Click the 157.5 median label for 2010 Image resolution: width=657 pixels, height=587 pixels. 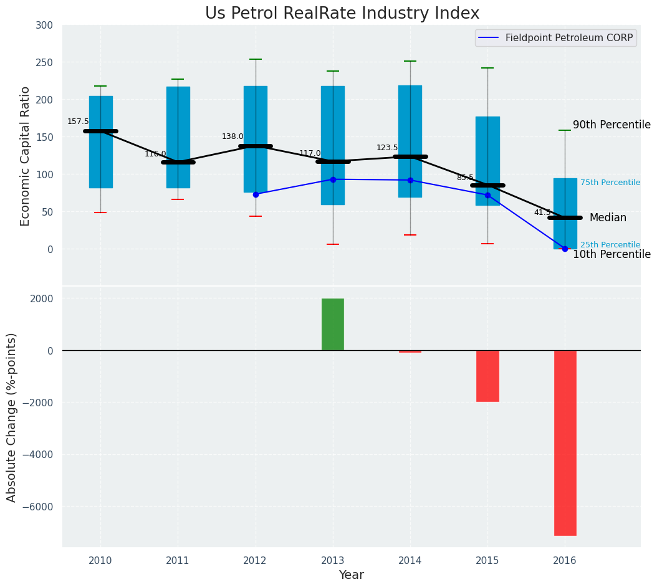coord(78,122)
